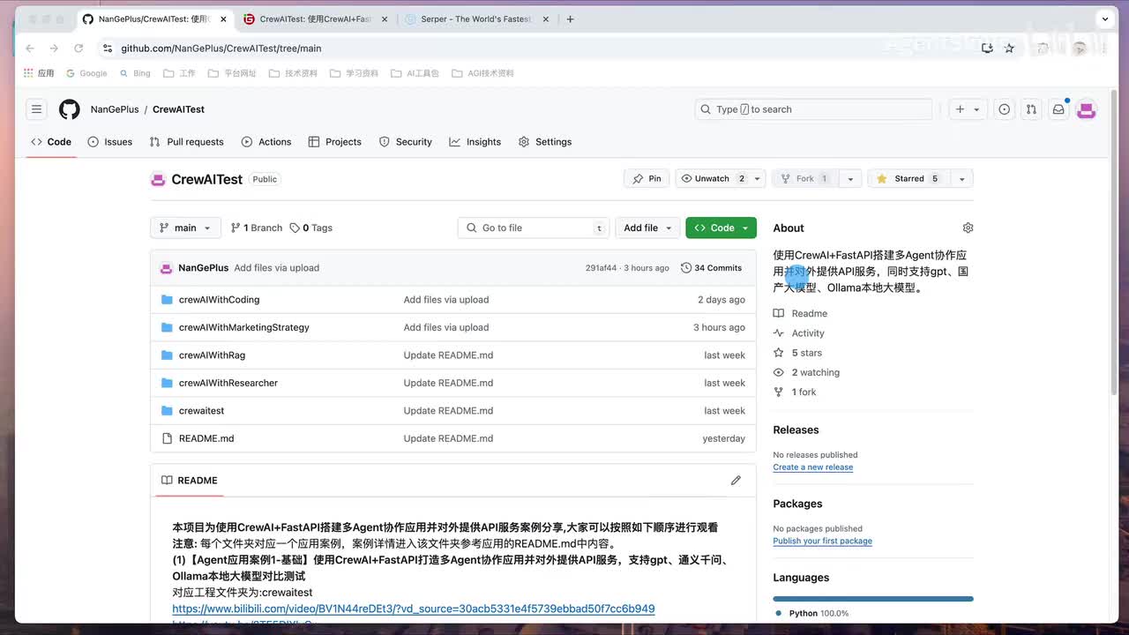Open the user avatar menu

click(1087, 109)
